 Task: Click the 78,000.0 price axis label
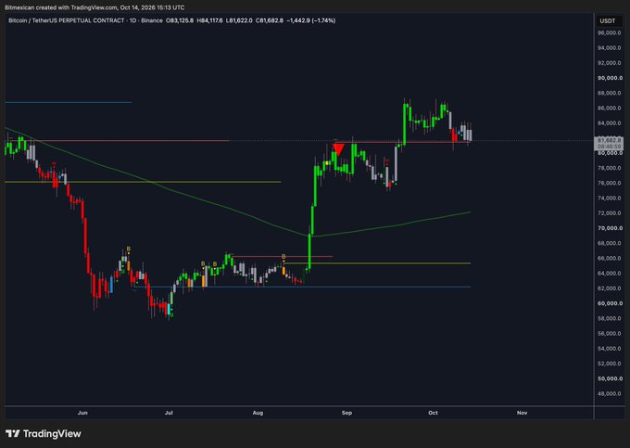pyautogui.click(x=609, y=168)
